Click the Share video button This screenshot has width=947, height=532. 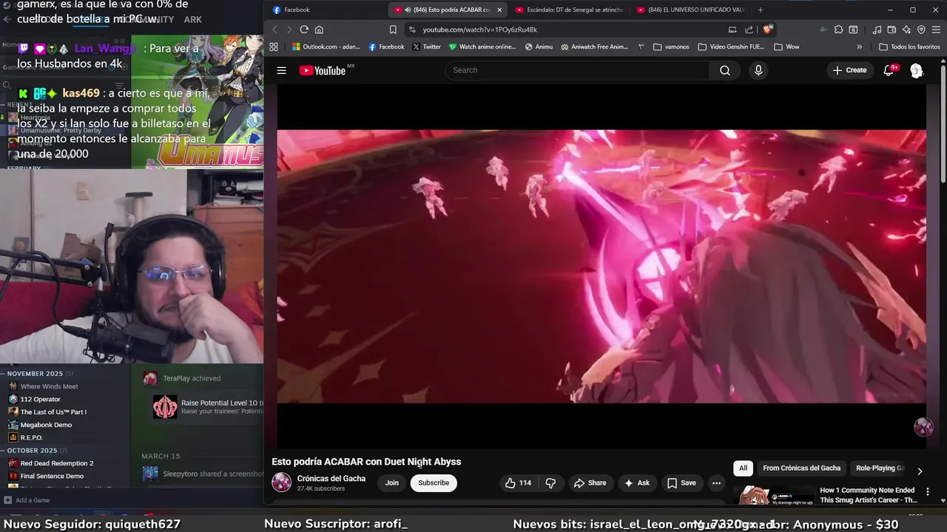pyautogui.click(x=590, y=483)
